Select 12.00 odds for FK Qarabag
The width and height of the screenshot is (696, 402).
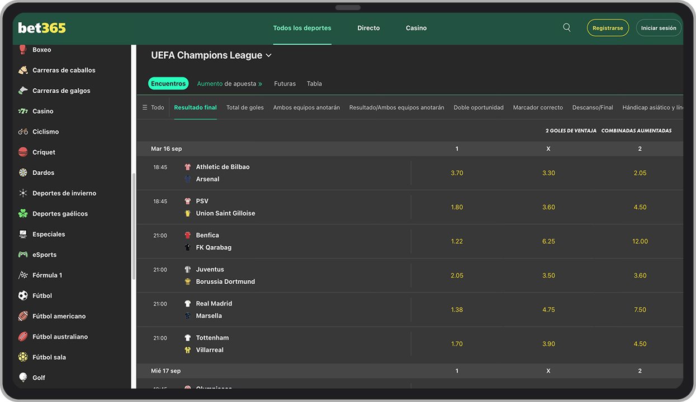(x=640, y=241)
